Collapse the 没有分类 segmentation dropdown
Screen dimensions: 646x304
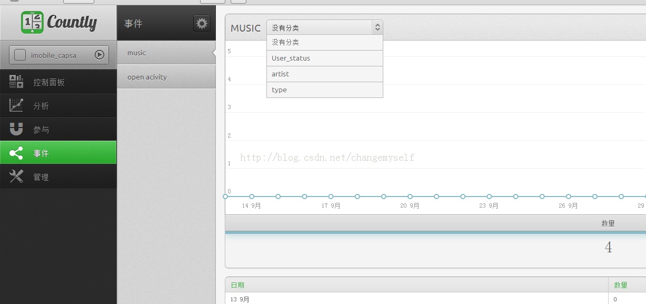pos(325,27)
